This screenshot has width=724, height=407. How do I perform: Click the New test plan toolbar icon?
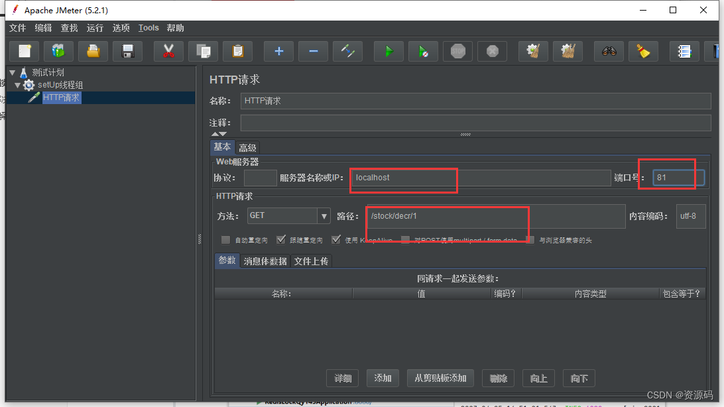[x=25, y=51]
